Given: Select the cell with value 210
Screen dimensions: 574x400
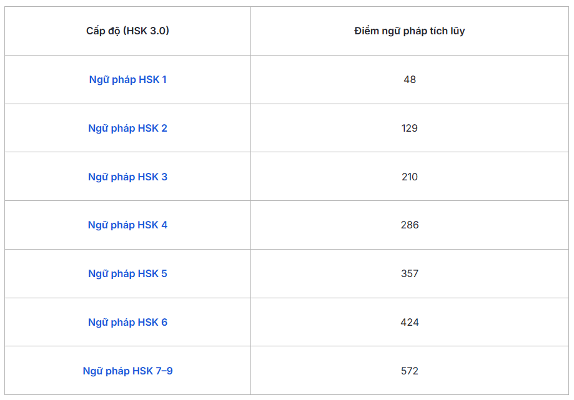Looking at the screenshot, I should pyautogui.click(x=409, y=177).
